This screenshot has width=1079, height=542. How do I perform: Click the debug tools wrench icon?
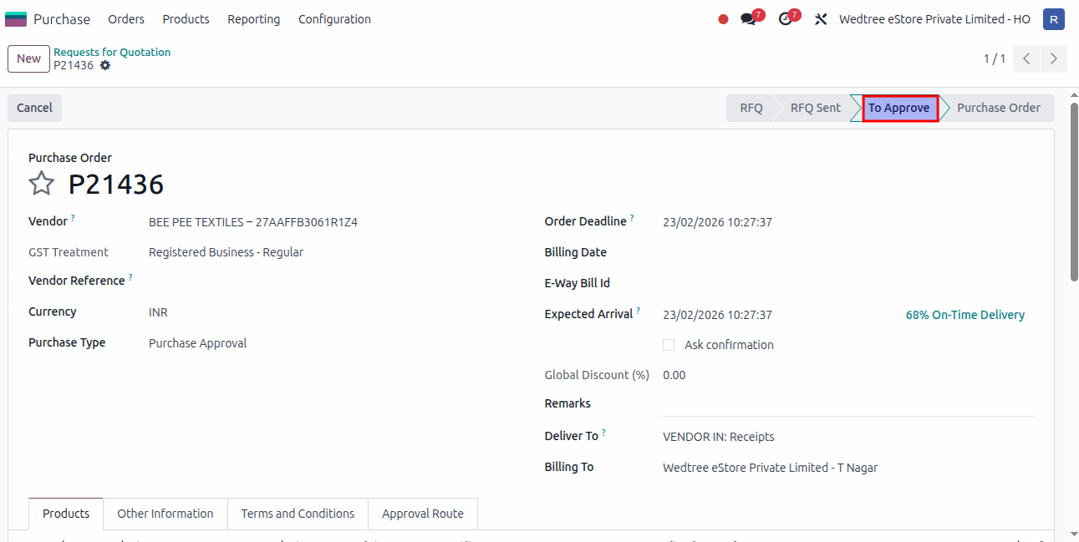(821, 19)
